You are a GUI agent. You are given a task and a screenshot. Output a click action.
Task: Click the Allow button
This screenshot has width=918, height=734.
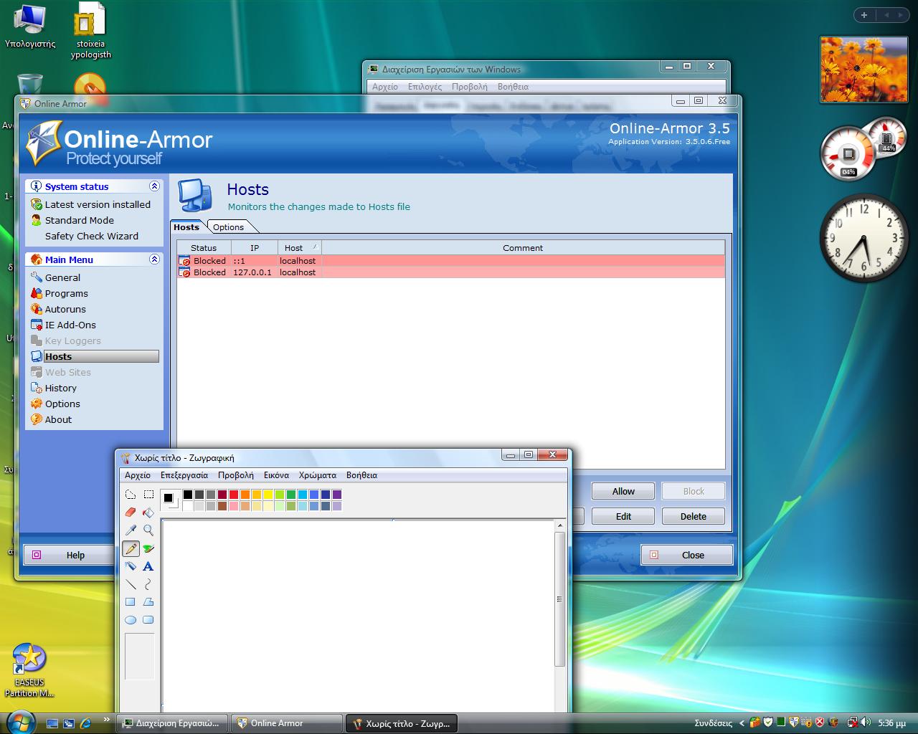coord(623,491)
